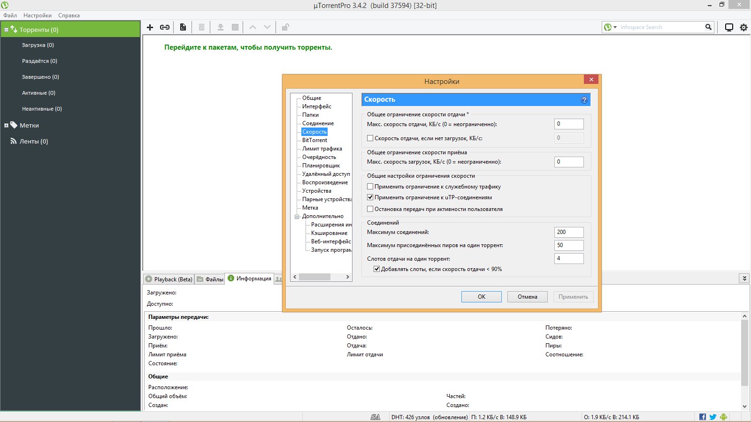This screenshot has width=751, height=422.
Task: Click the Макс. скорость отдачи input field
Action: click(569, 124)
